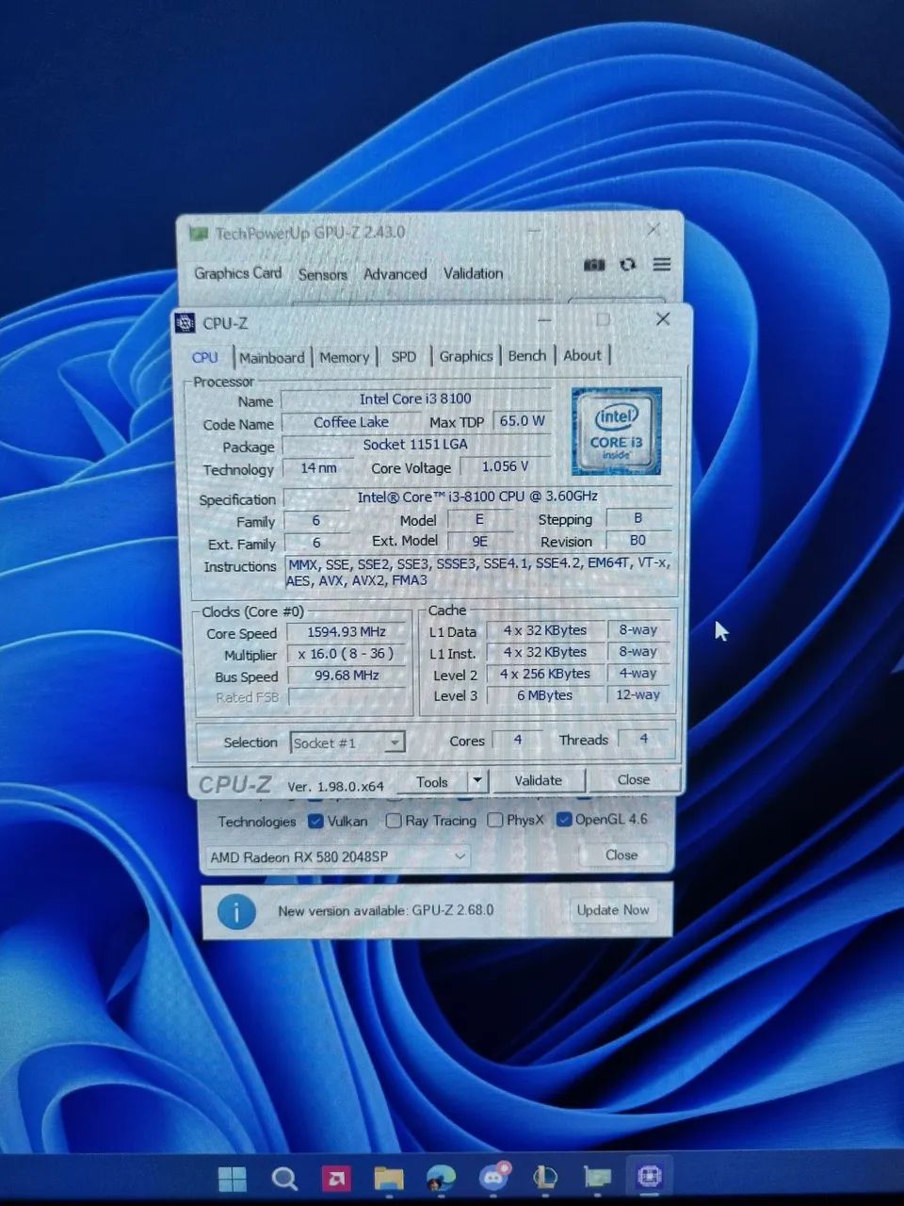Click the 12-way cache associativity value
The height and width of the screenshot is (1206, 904).
(x=638, y=695)
